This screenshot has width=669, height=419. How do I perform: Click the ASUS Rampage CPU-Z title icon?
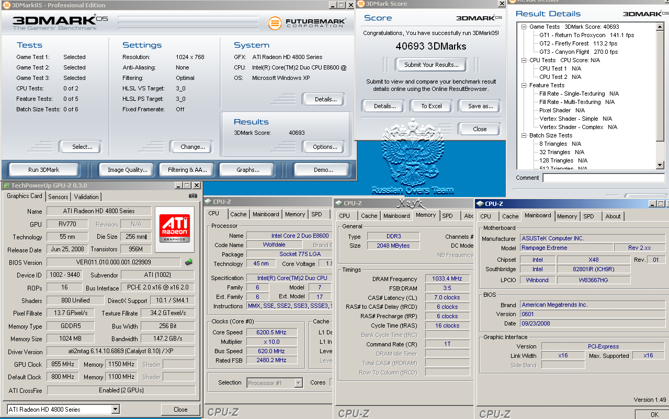pyautogui.click(x=480, y=204)
